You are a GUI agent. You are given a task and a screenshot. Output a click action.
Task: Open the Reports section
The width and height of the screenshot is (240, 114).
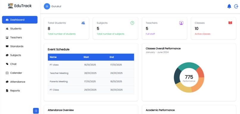click(20, 90)
